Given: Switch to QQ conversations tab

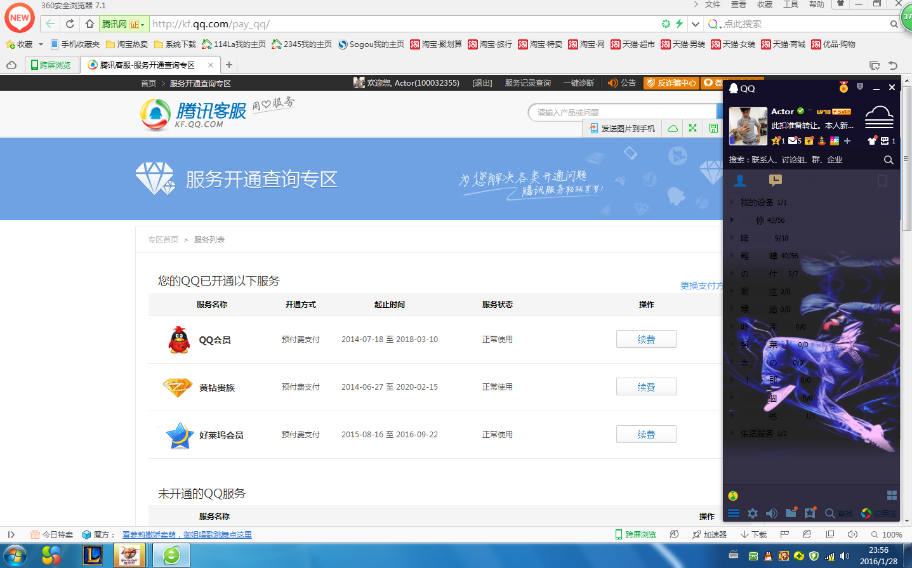Looking at the screenshot, I should tap(775, 180).
